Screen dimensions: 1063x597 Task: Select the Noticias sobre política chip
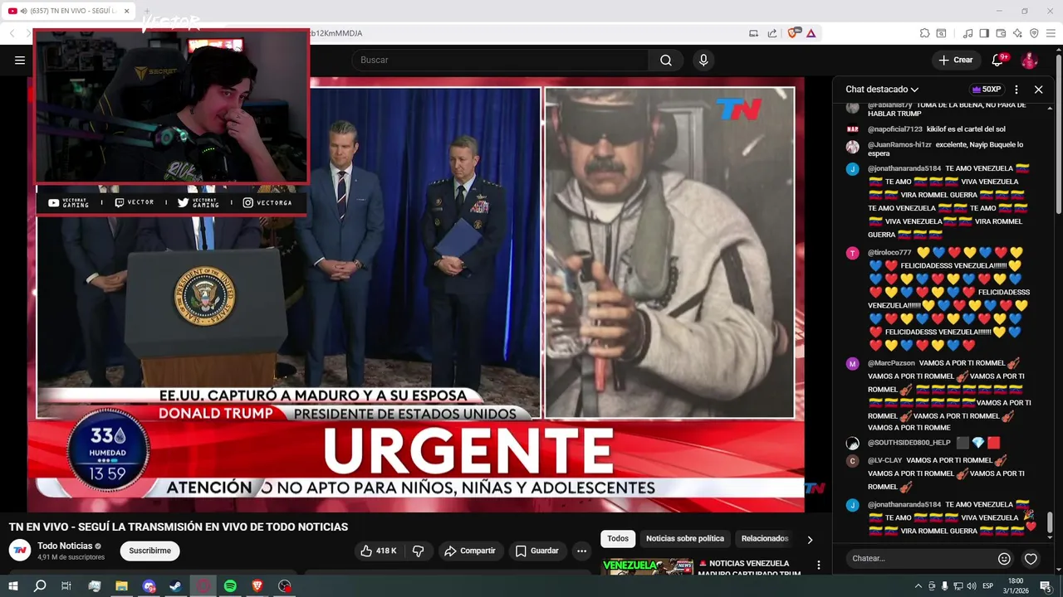click(x=685, y=539)
